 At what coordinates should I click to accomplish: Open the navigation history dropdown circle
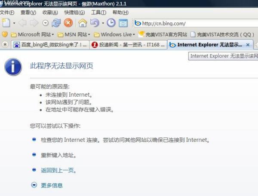click(46, 23)
